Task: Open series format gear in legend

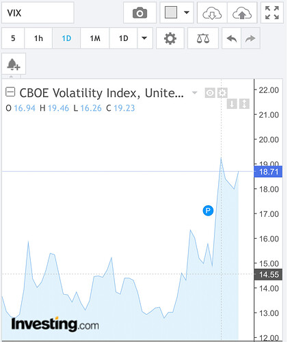Action: pos(222,93)
